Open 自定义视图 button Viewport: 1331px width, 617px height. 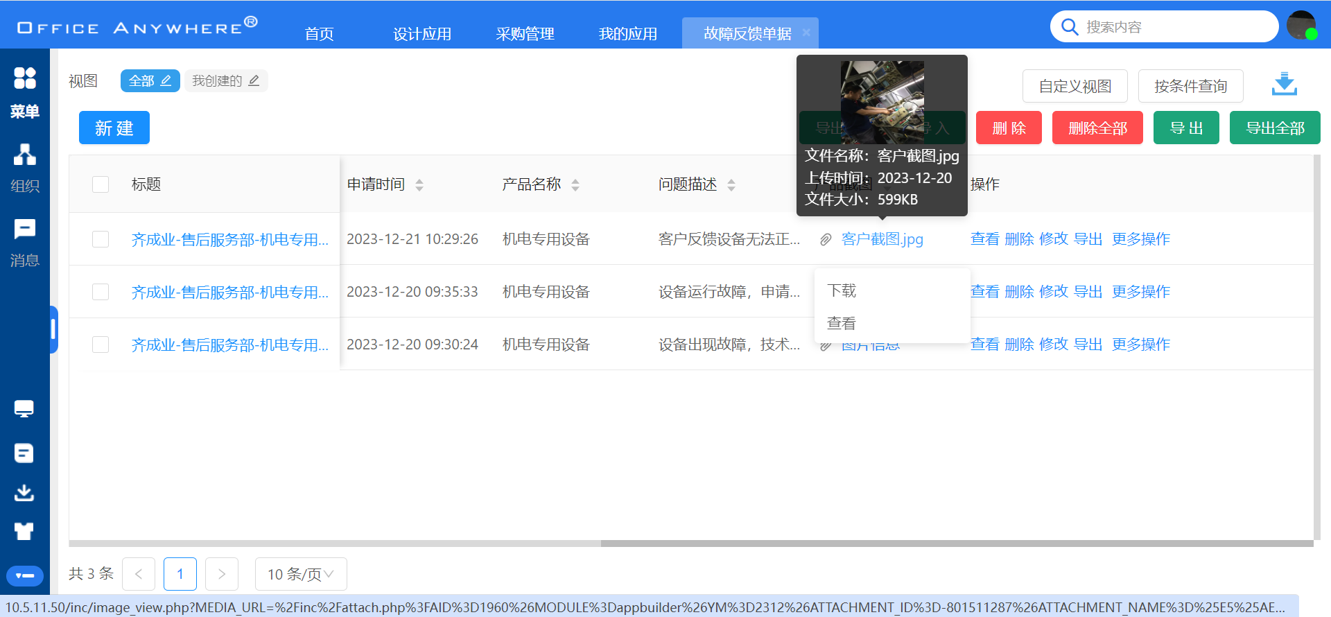click(1075, 86)
